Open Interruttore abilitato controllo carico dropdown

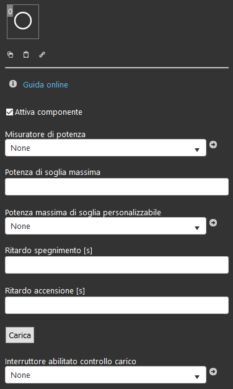(x=105, y=375)
